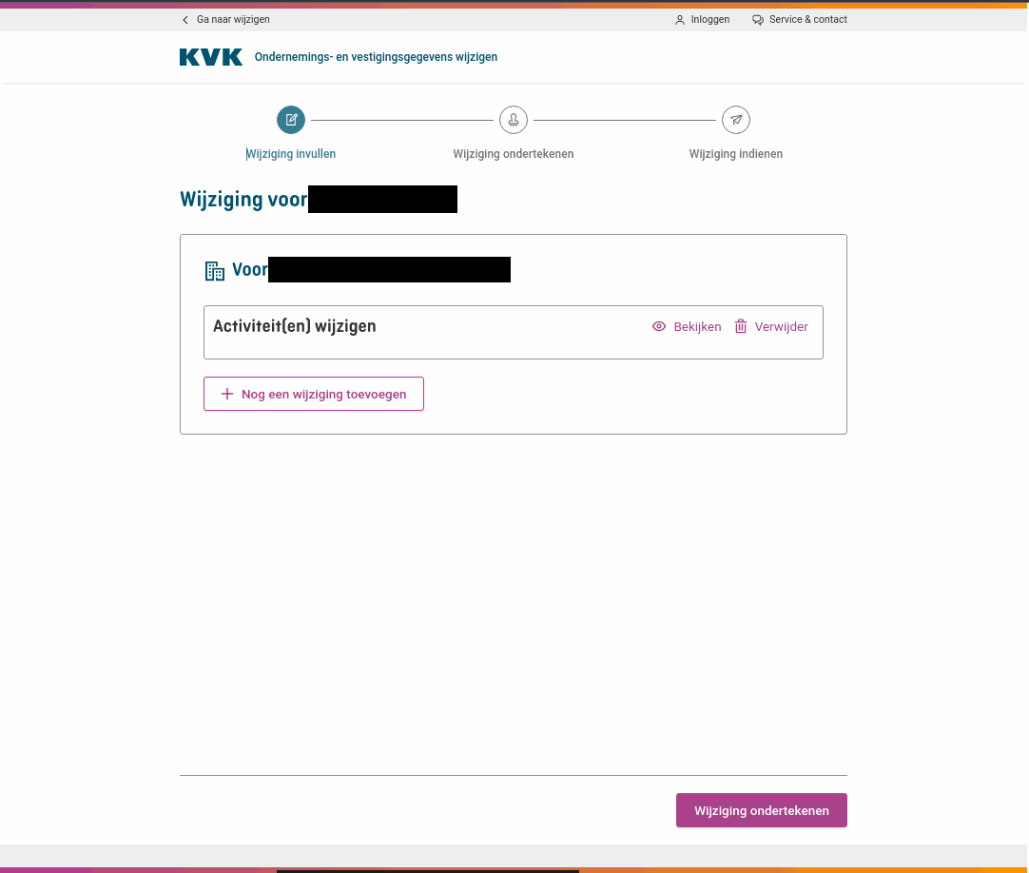Click the paper plane icon for Wijziging indienen
The height and width of the screenshot is (873, 1029).
(x=736, y=120)
